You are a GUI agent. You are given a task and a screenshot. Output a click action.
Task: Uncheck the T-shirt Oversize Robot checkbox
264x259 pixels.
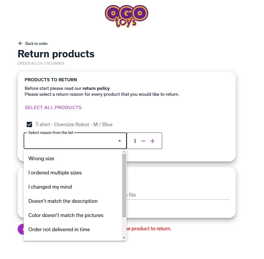pyautogui.click(x=29, y=124)
